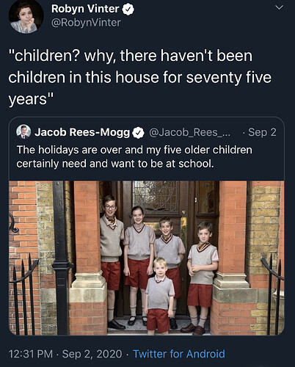Click the tallest child with glasses in photo
The width and height of the screenshot is (295, 367).
point(111,261)
